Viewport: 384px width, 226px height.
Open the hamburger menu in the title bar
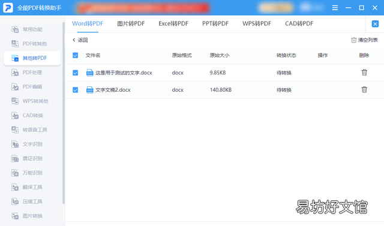(x=335, y=8)
